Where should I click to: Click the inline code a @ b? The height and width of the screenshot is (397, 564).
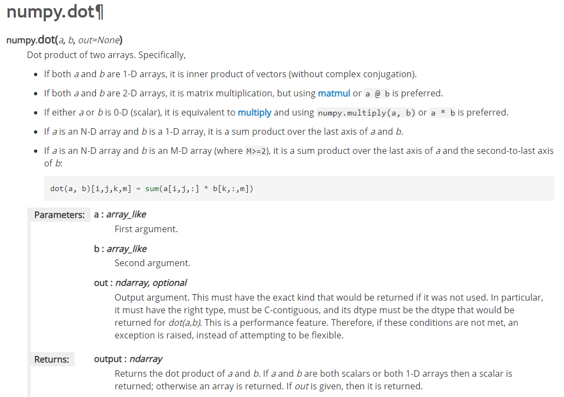(377, 94)
